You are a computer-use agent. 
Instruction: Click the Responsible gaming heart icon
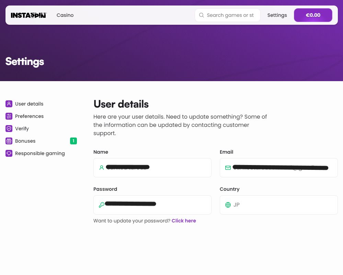click(9, 153)
